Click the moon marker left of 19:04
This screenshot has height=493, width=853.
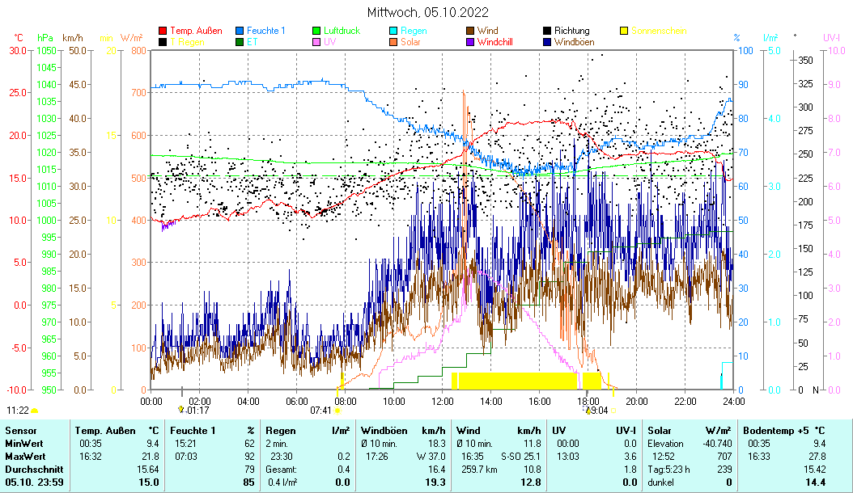pyautogui.click(x=587, y=409)
